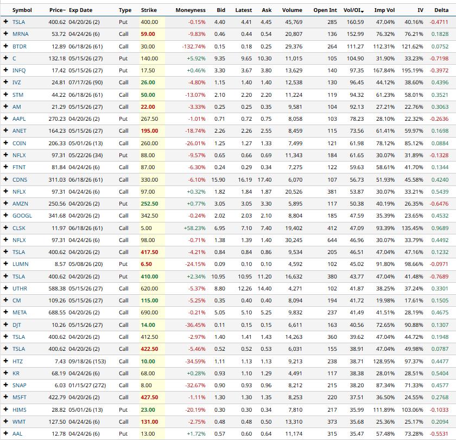Sort by Imp Vol column header

tap(384, 10)
